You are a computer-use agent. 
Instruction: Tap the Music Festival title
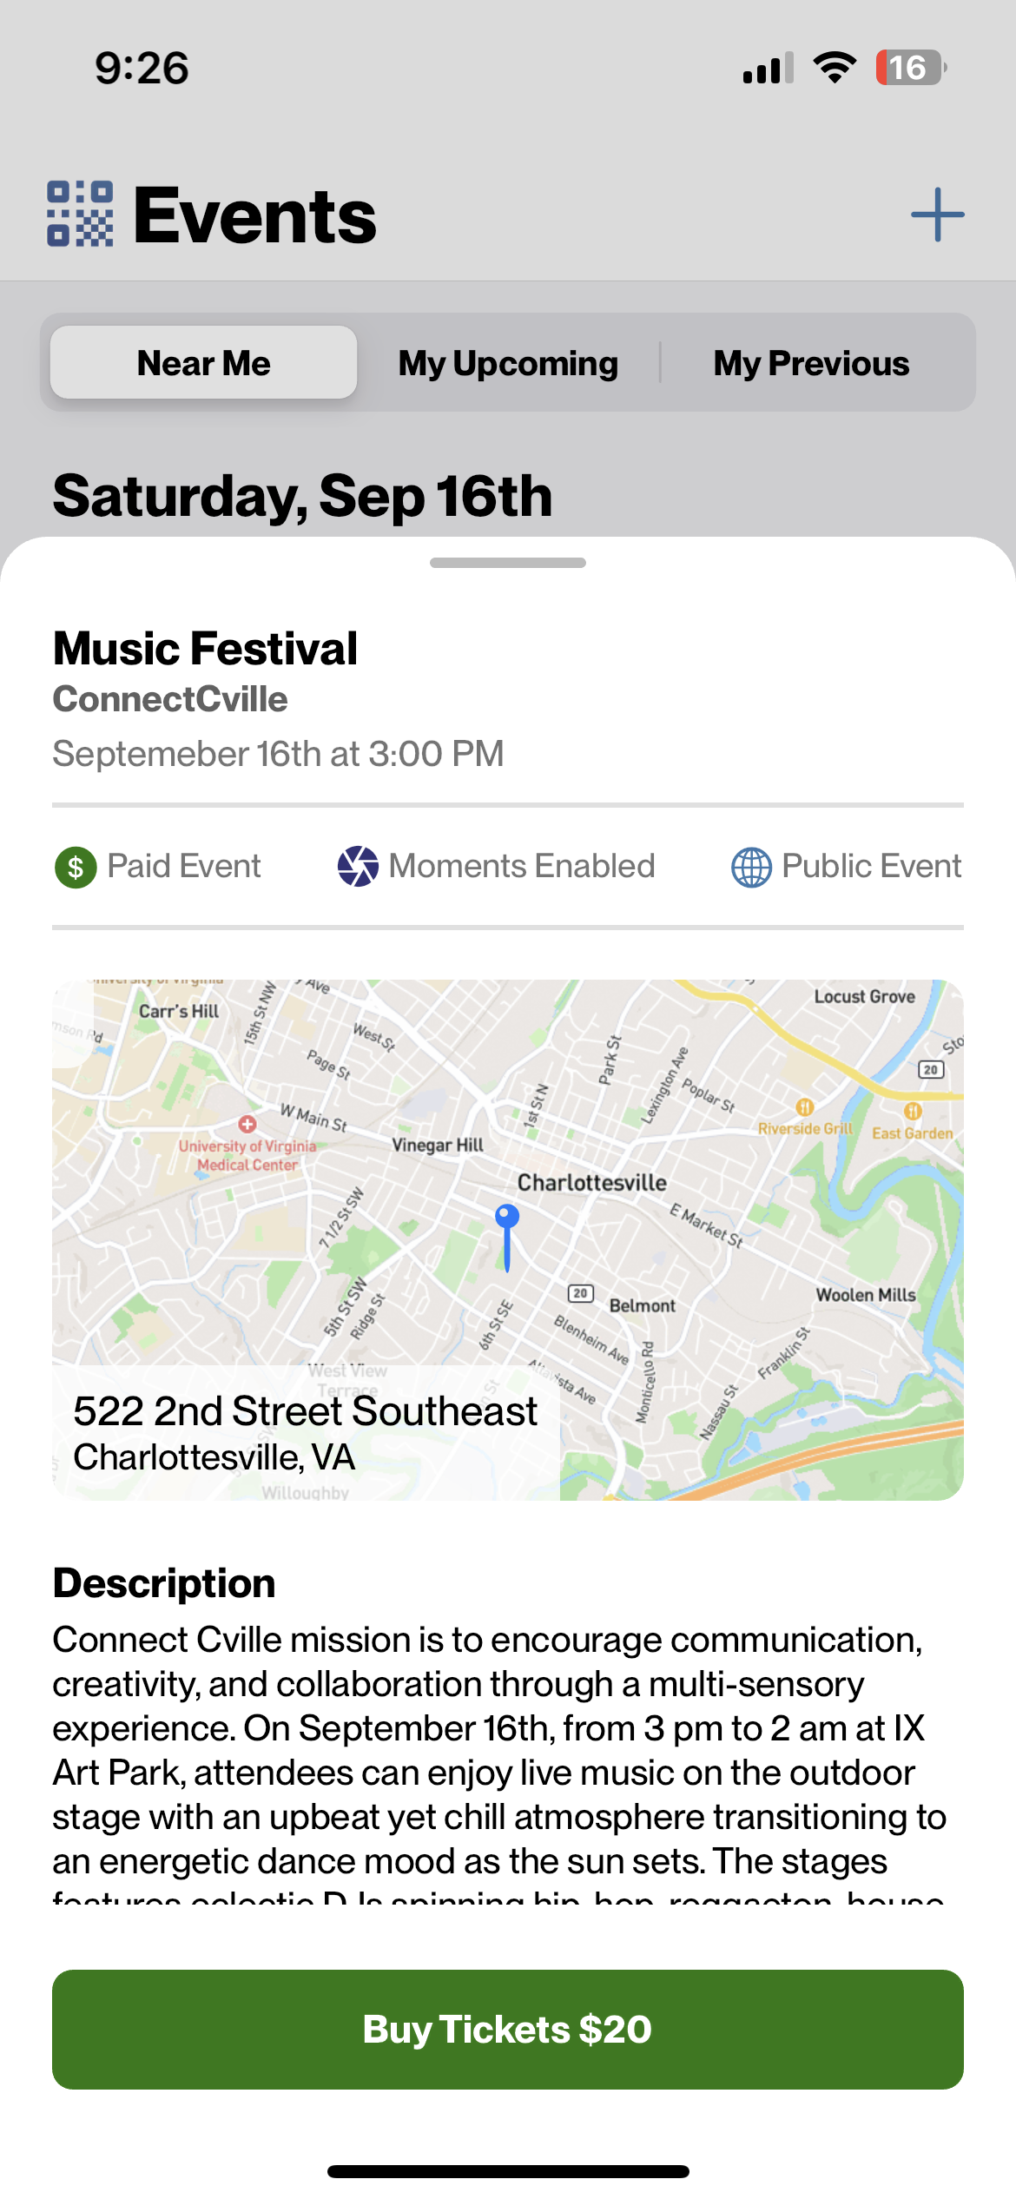click(x=205, y=648)
